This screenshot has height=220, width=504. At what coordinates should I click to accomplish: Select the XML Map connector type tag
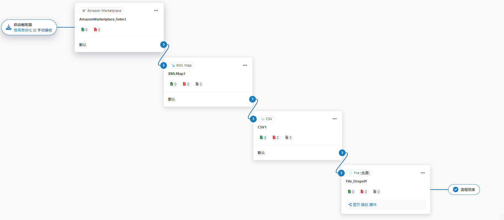pyautogui.click(x=181, y=65)
